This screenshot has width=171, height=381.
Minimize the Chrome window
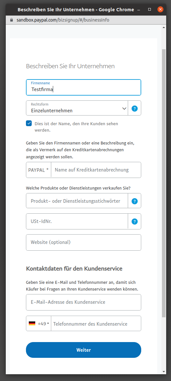tap(139, 10)
